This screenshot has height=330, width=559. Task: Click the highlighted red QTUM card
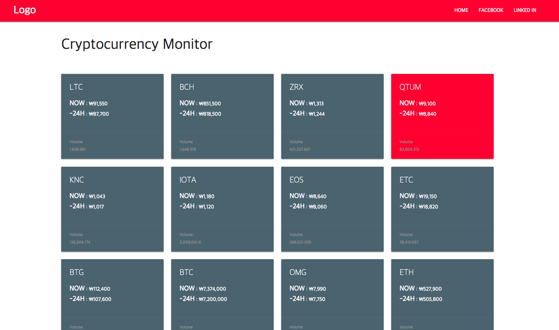point(442,116)
